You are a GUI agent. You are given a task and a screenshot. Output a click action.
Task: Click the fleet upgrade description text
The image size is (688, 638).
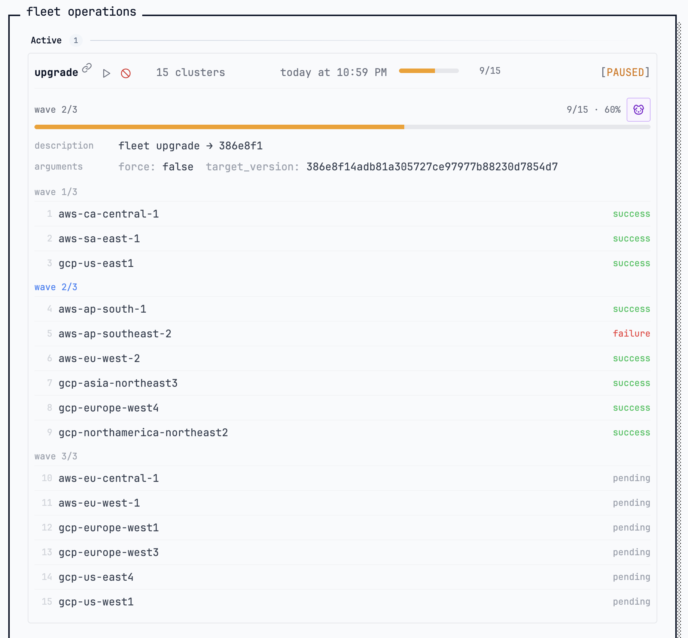point(191,146)
